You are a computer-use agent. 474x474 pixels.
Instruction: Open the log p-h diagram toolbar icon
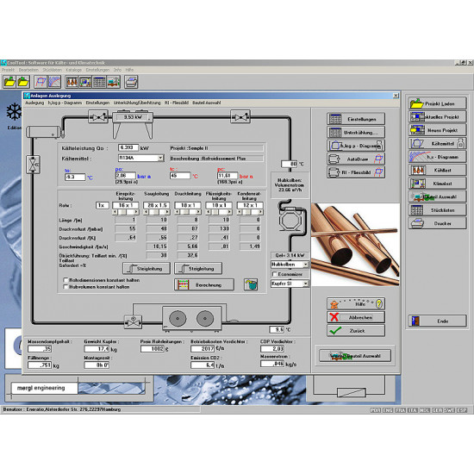[x=41, y=82]
